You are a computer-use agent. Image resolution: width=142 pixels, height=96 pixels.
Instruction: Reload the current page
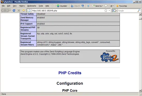[x=14, y=11]
